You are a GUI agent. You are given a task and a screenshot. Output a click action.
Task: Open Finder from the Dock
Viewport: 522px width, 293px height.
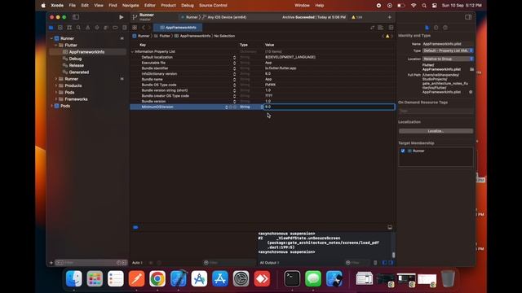[x=74, y=278]
